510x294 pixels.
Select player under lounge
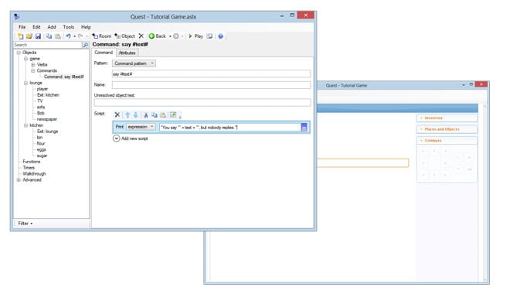click(42, 89)
